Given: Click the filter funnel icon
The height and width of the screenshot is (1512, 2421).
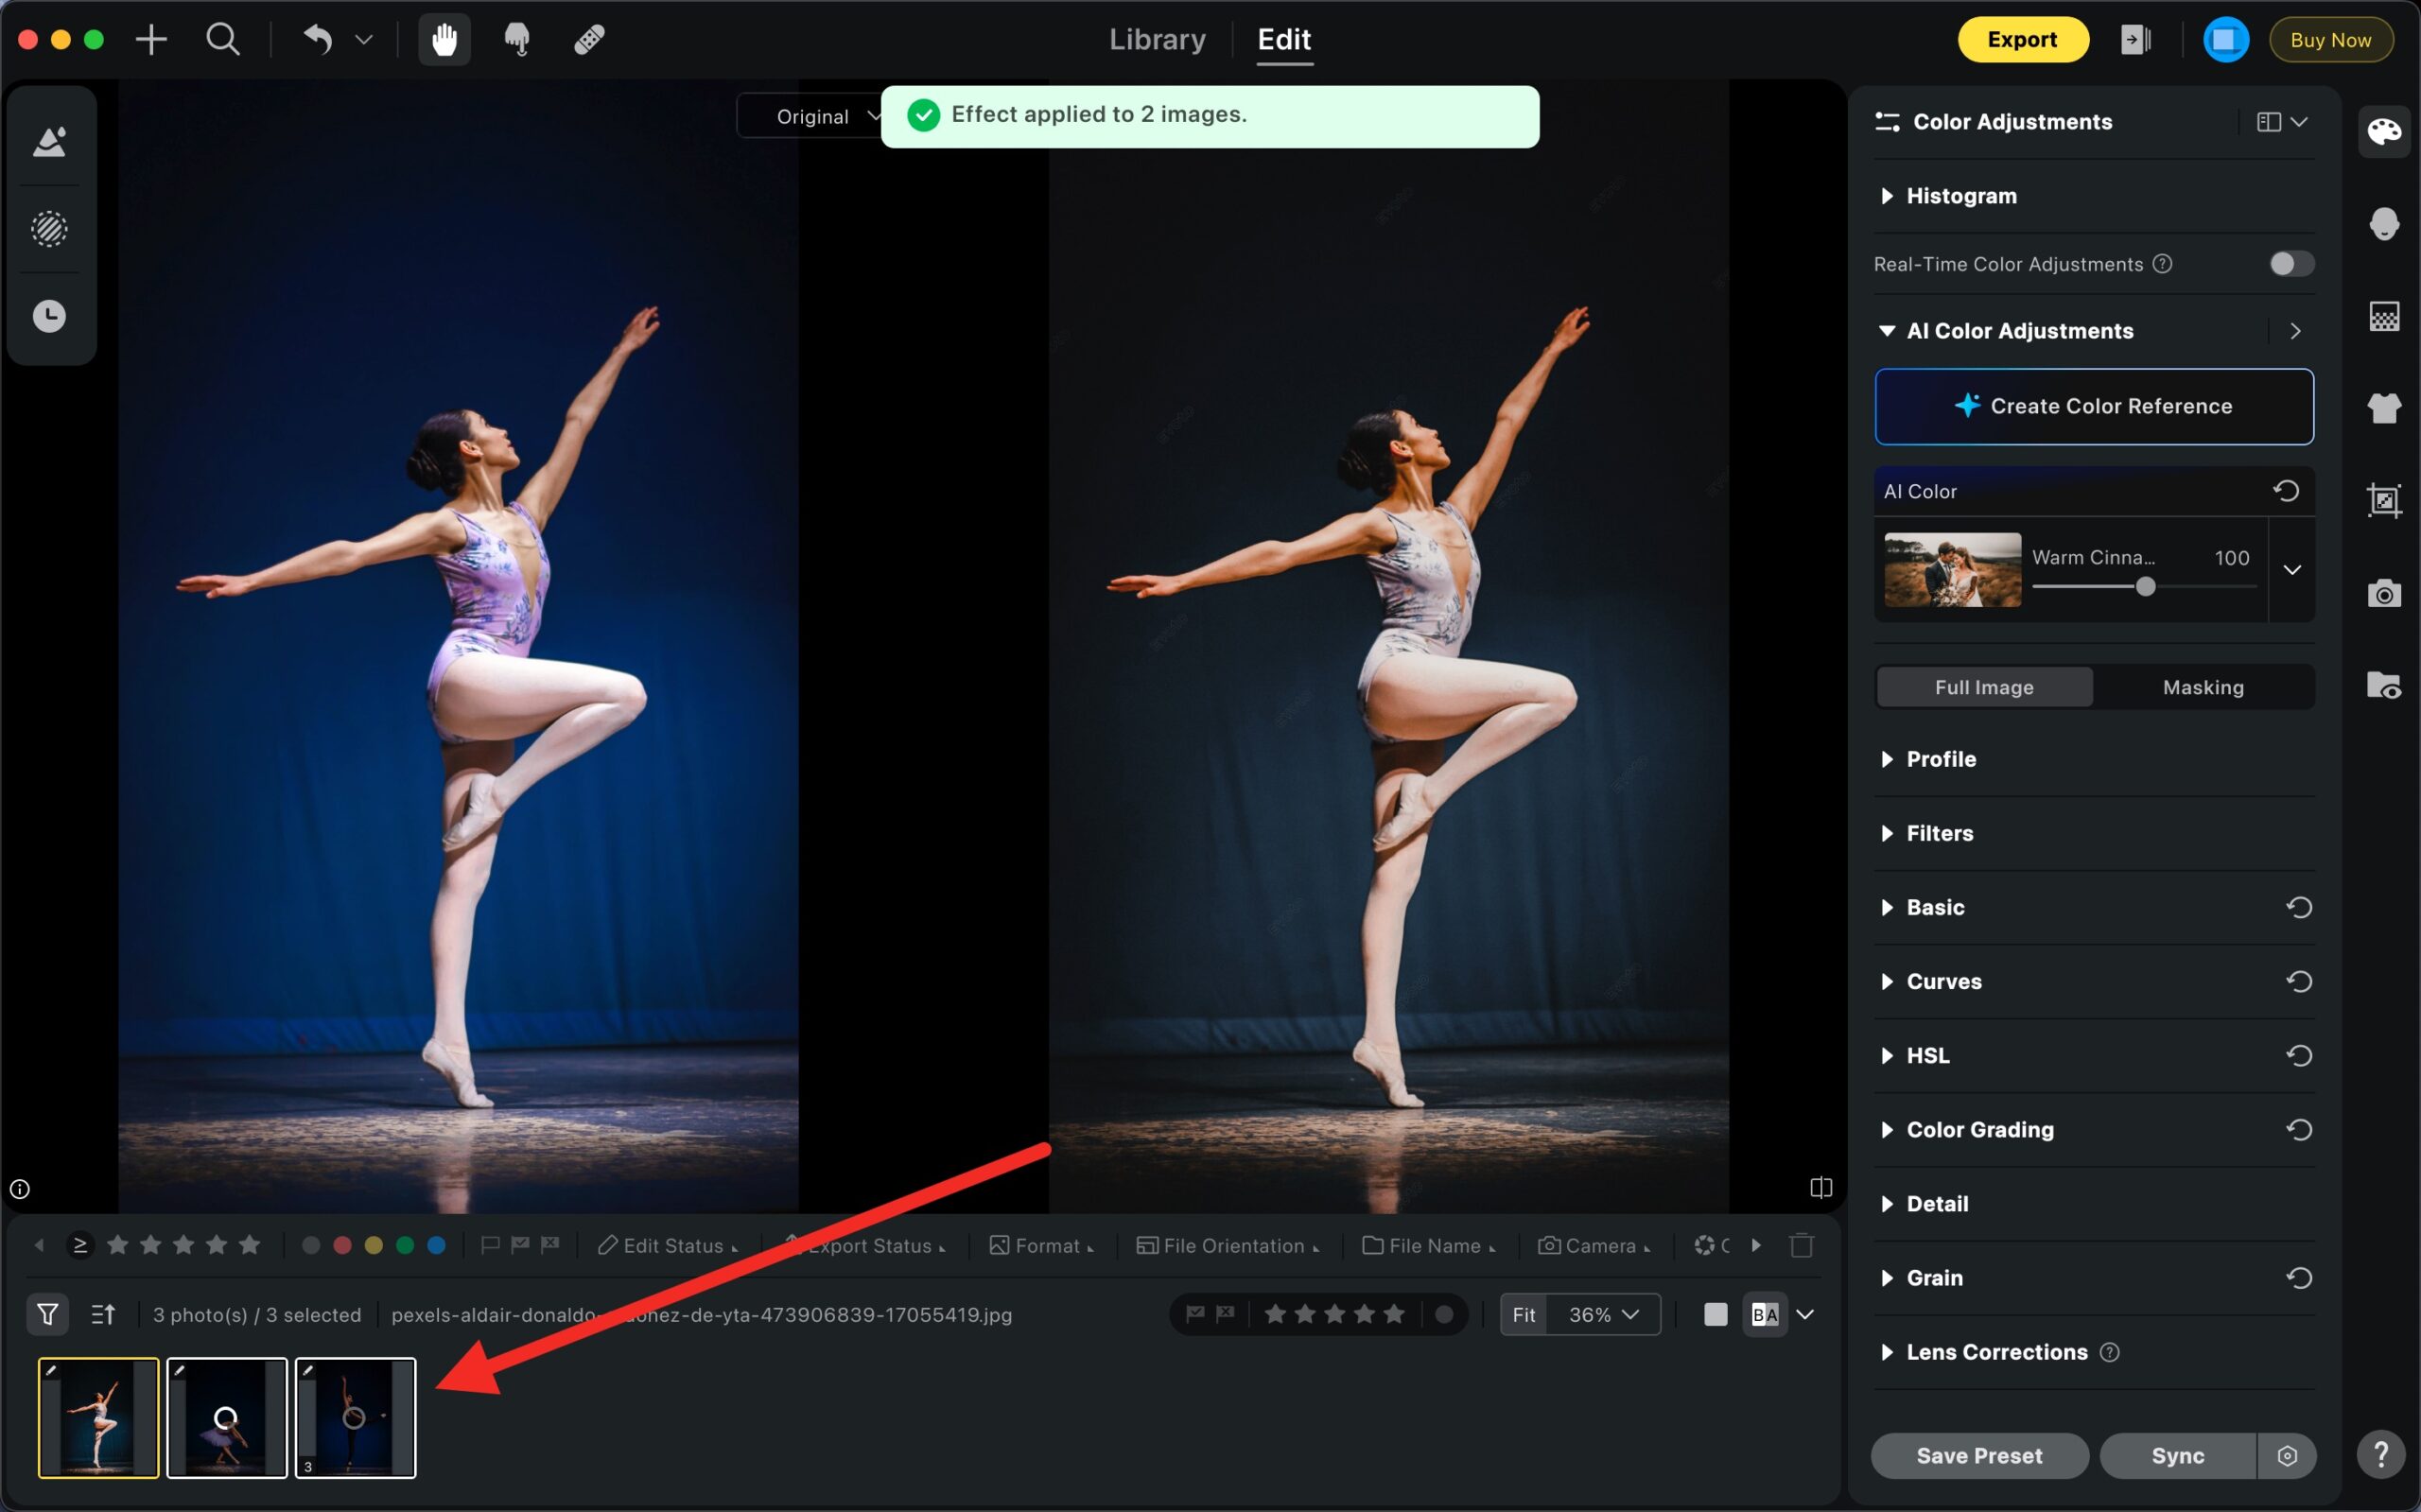Looking at the screenshot, I should (47, 1314).
